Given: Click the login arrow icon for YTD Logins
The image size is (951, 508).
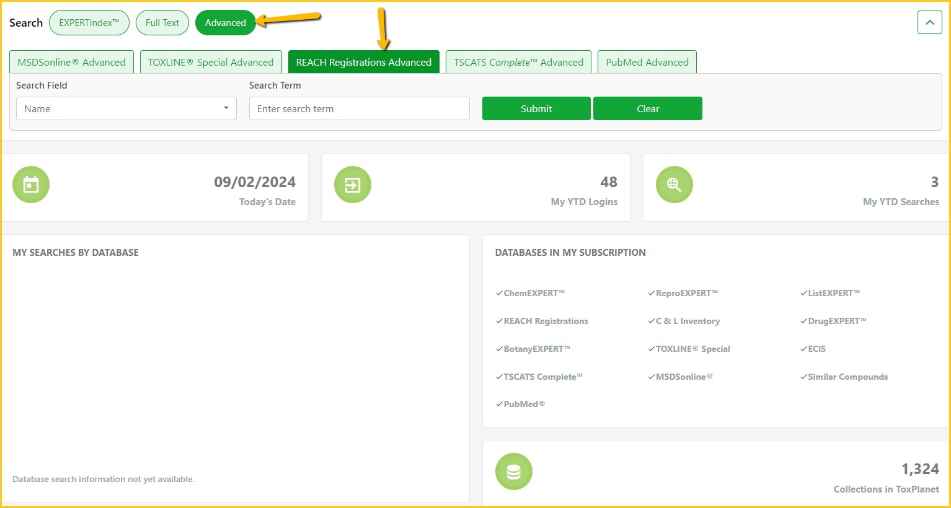Looking at the screenshot, I should [x=352, y=185].
